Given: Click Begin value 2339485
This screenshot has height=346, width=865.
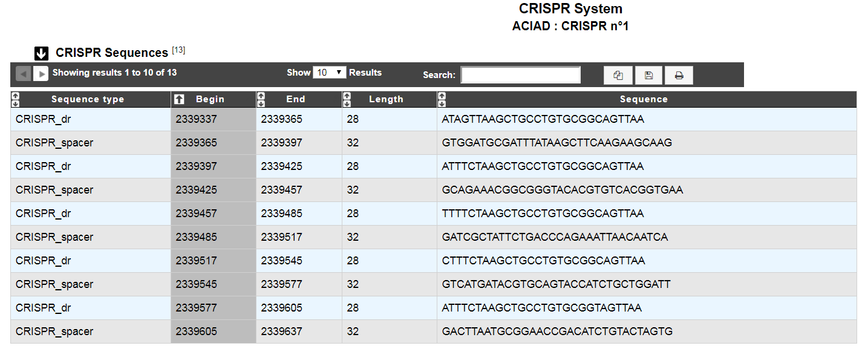Looking at the screenshot, I should [196, 237].
